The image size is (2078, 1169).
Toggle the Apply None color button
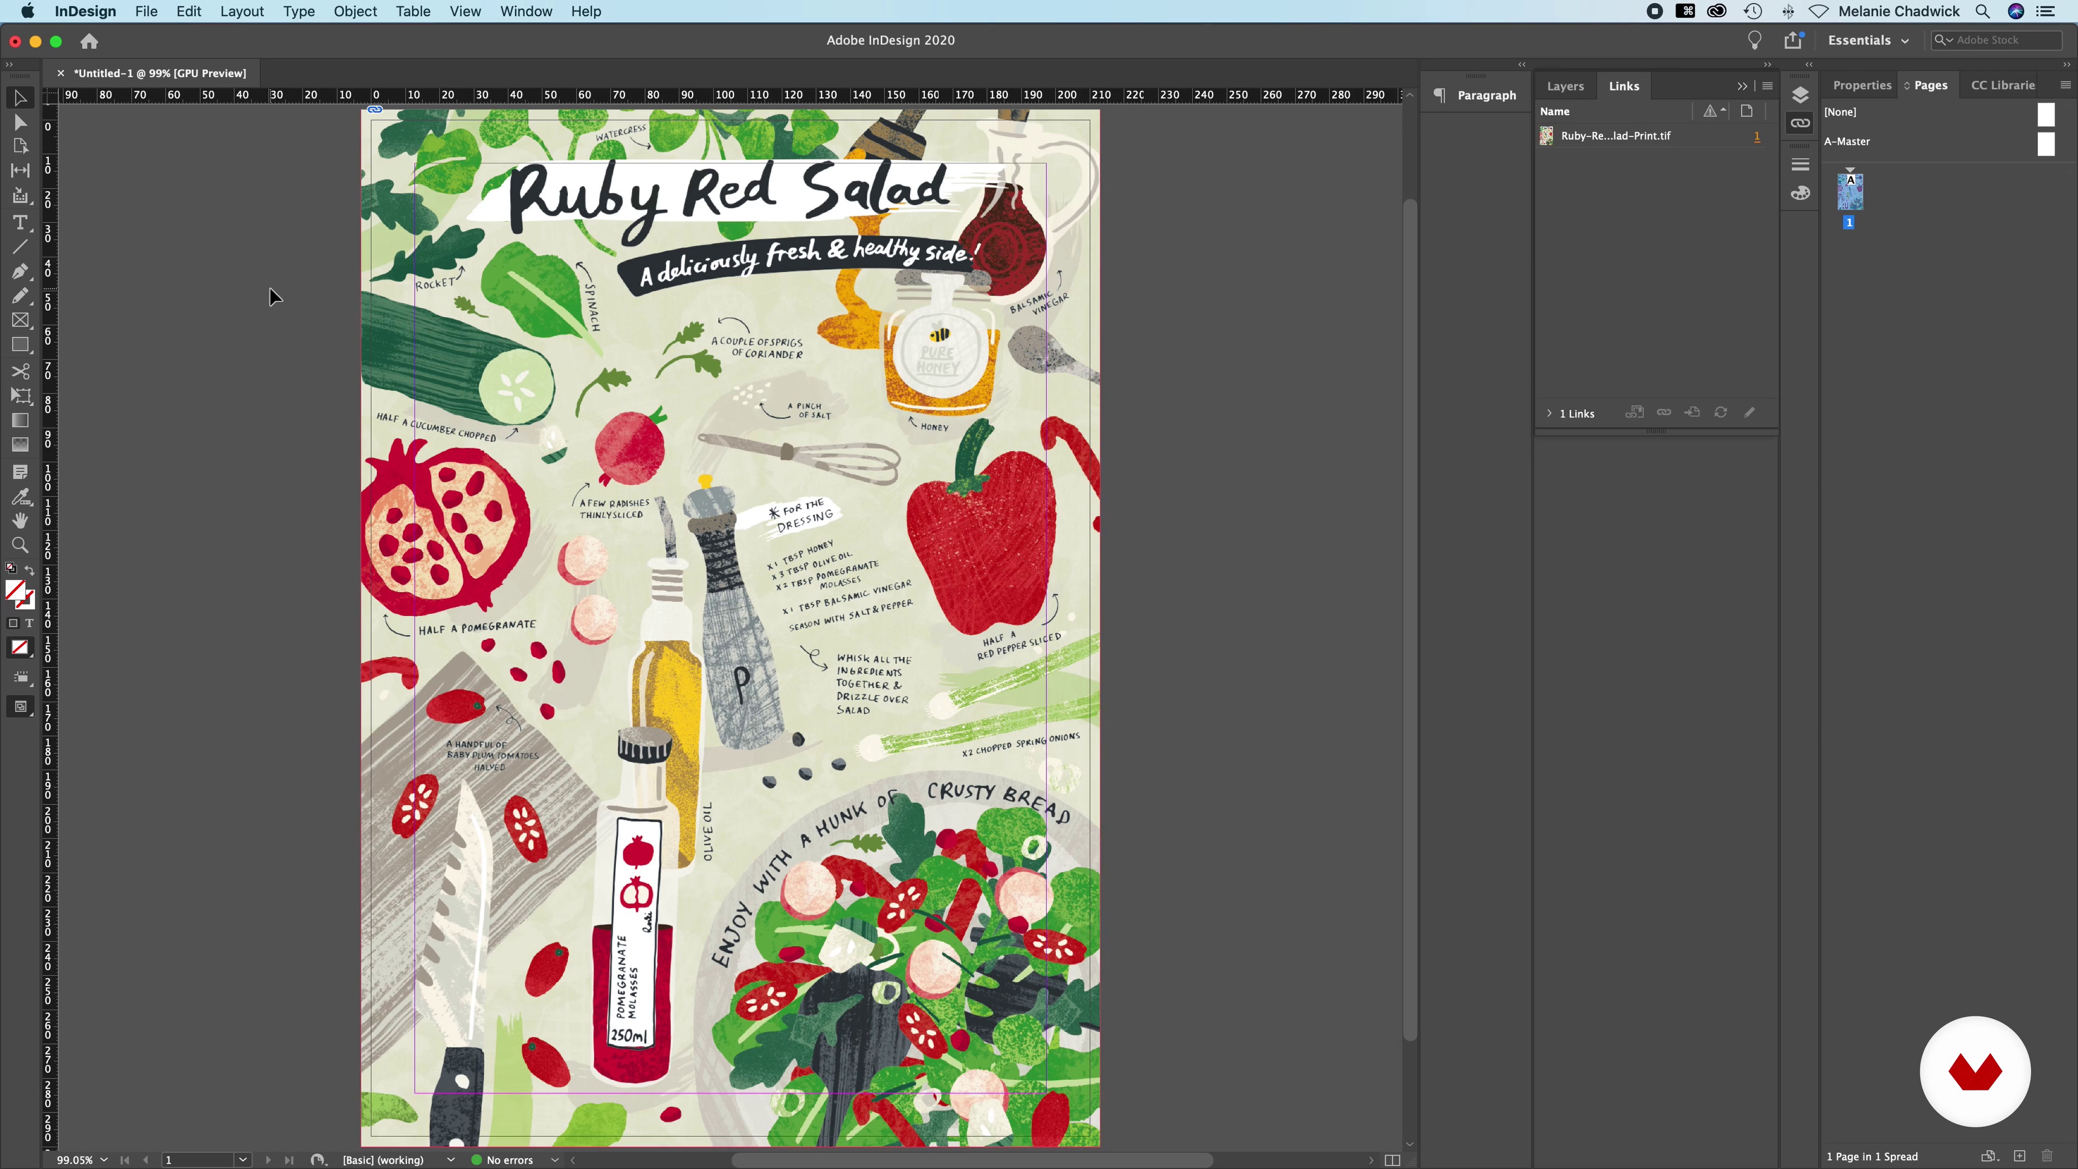point(20,648)
